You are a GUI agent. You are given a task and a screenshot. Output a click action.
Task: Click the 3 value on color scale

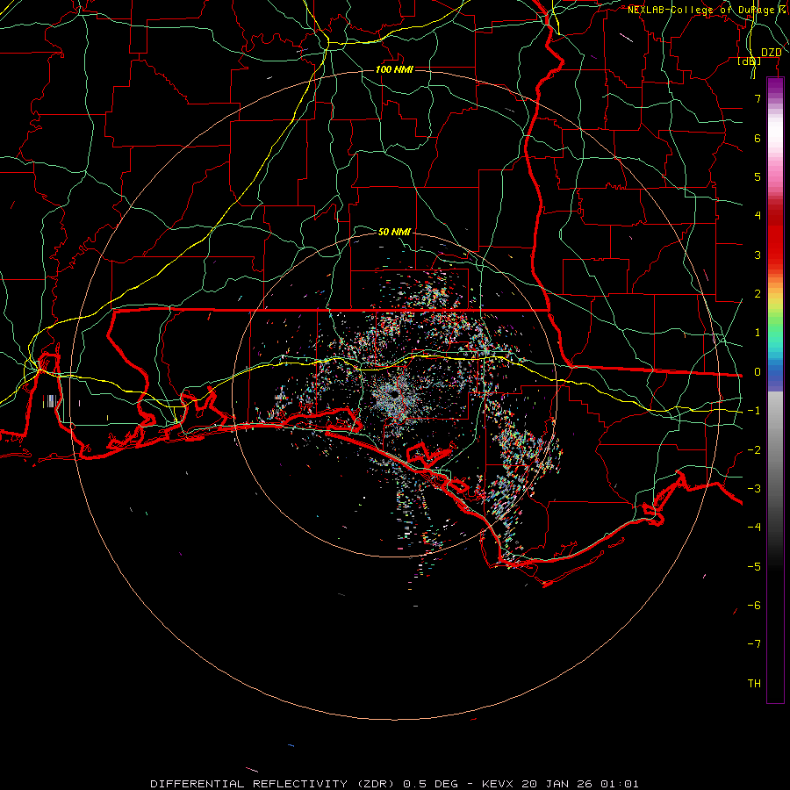tap(758, 255)
